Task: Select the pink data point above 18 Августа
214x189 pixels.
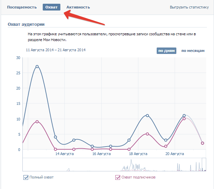Action: click(x=129, y=149)
